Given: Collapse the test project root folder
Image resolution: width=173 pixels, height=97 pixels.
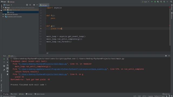Looking at the screenshot, I should point(4,8).
